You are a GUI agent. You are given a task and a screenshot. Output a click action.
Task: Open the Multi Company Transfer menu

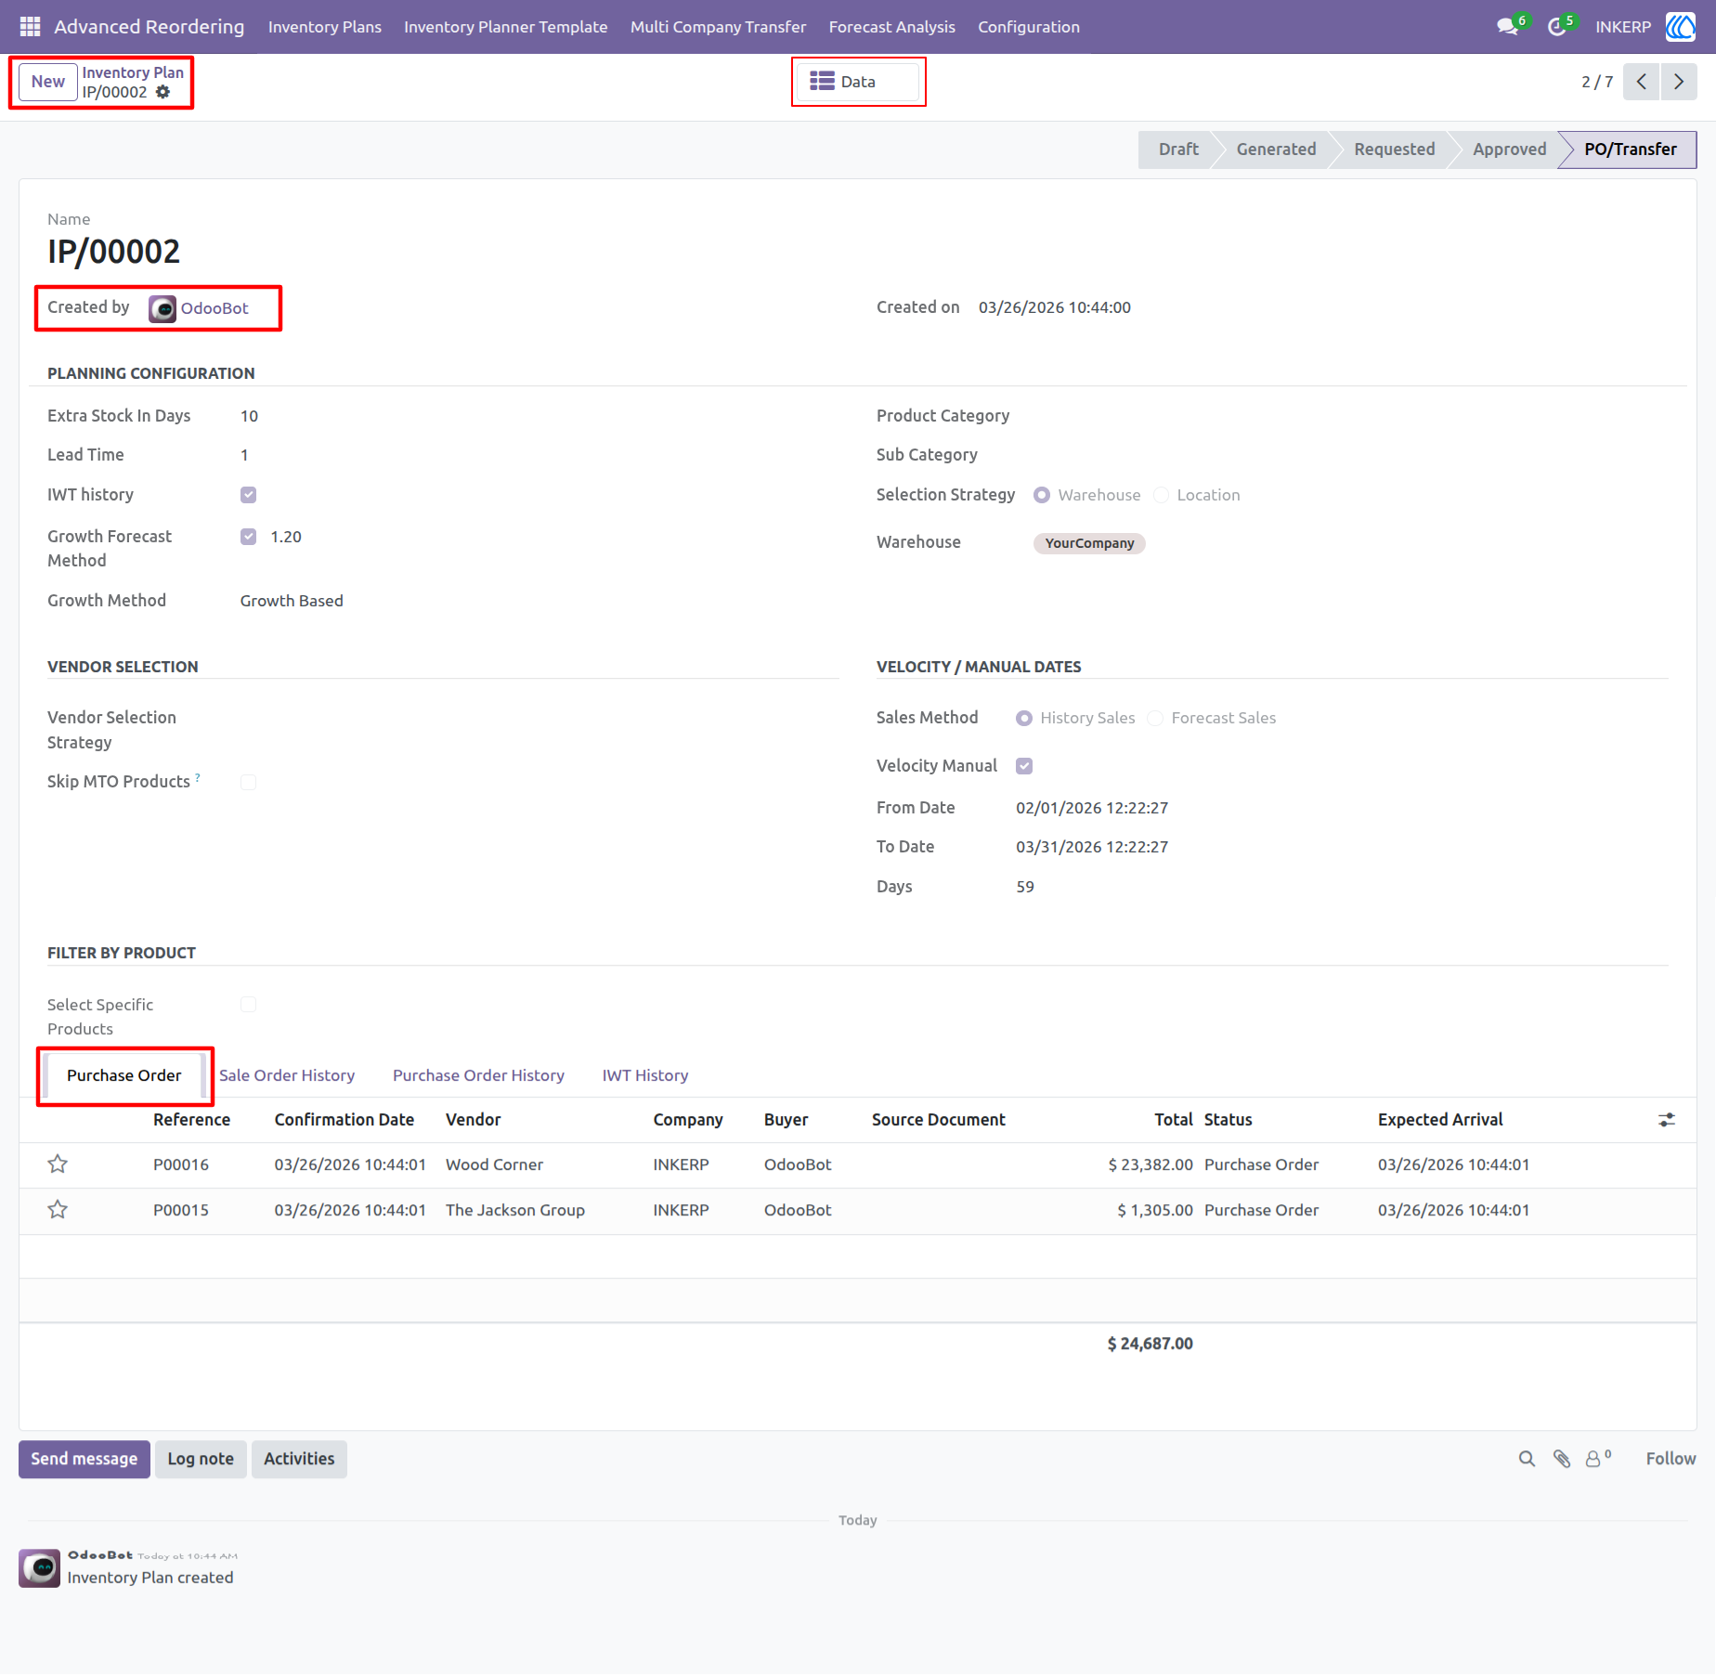point(718,27)
